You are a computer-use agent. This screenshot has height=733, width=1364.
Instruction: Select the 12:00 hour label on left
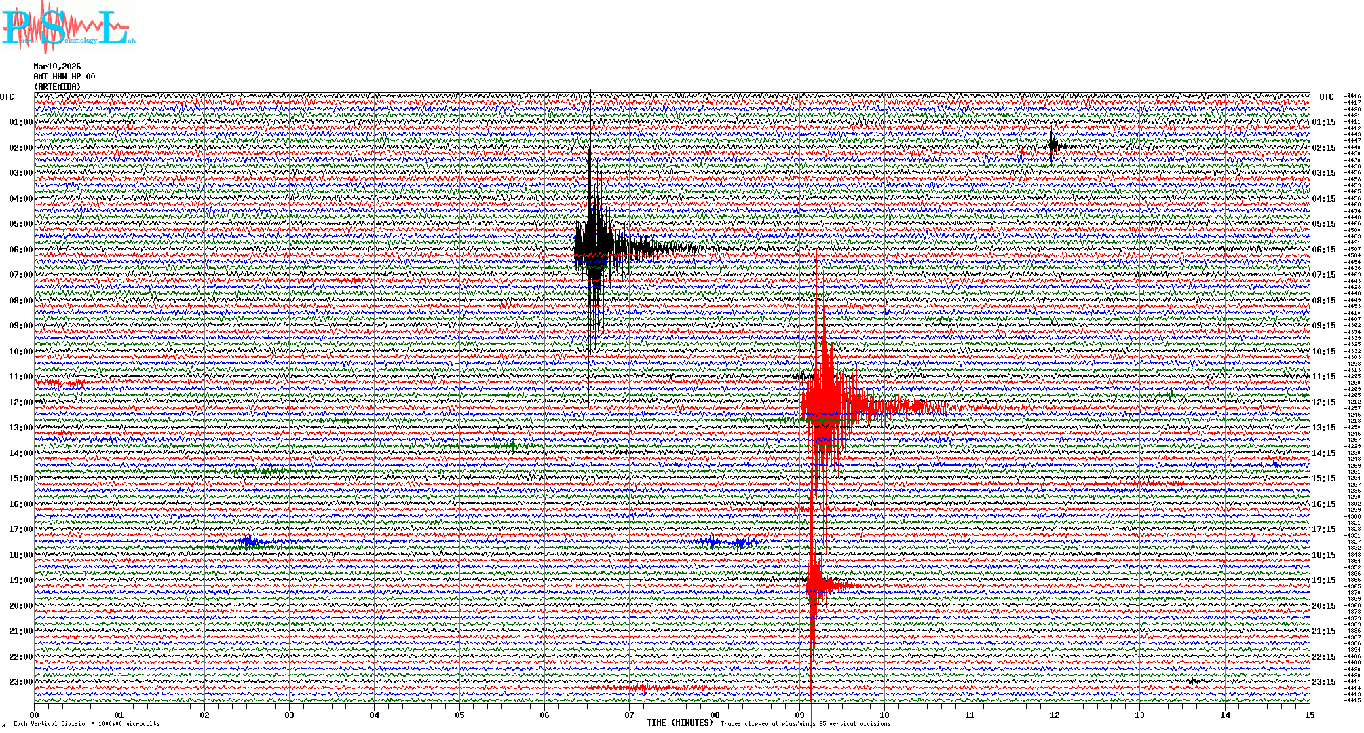[20, 402]
